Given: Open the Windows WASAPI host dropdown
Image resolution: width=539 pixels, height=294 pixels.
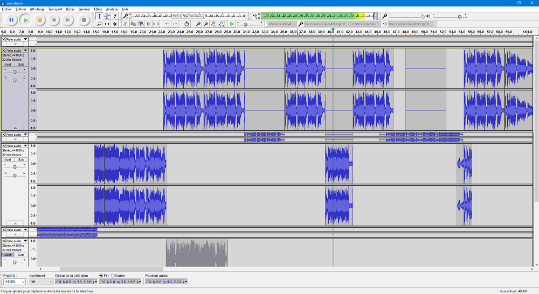Looking at the screenshot, I should [282, 24].
